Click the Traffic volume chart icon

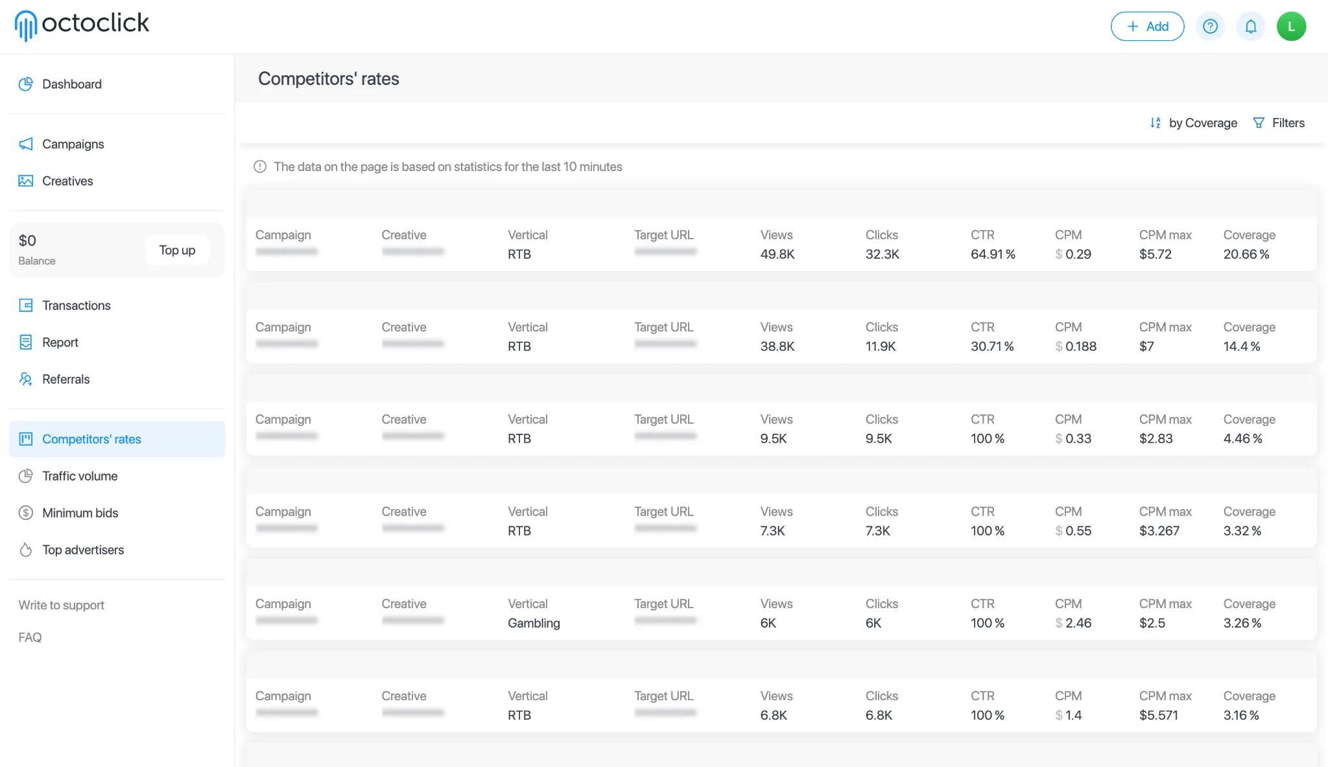tap(26, 476)
